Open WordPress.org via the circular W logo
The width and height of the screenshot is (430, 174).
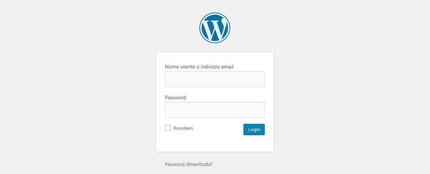215,28
